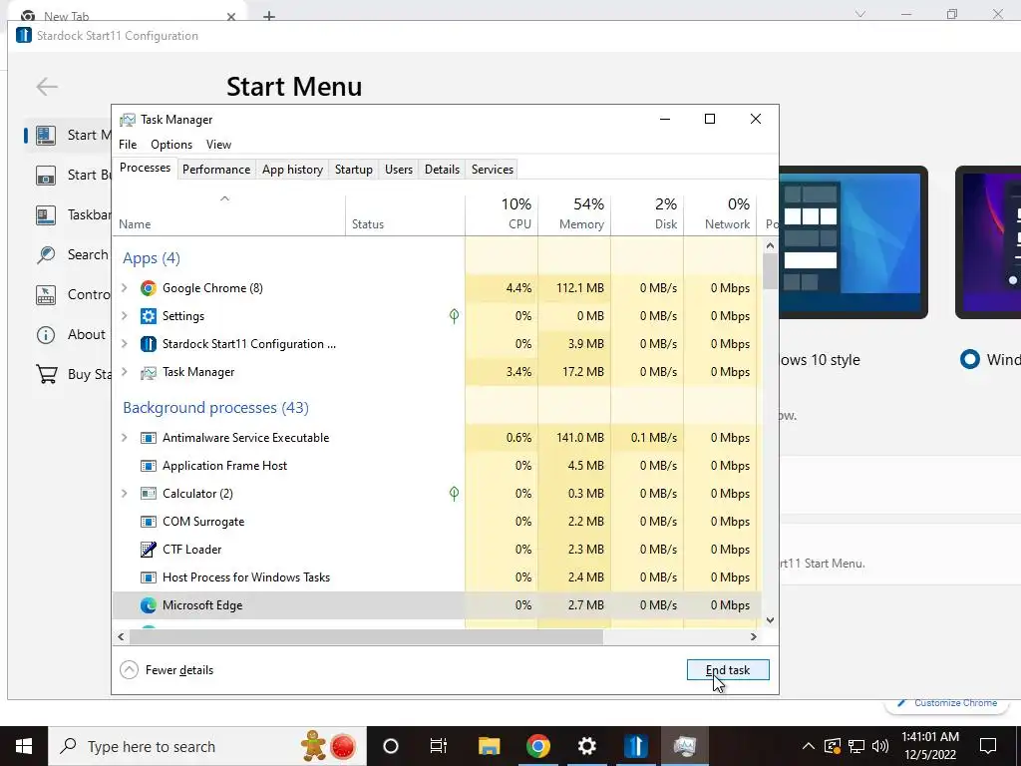Image resolution: width=1021 pixels, height=766 pixels.
Task: Click the Settings suspended leaf status icon
Action: pos(454,316)
